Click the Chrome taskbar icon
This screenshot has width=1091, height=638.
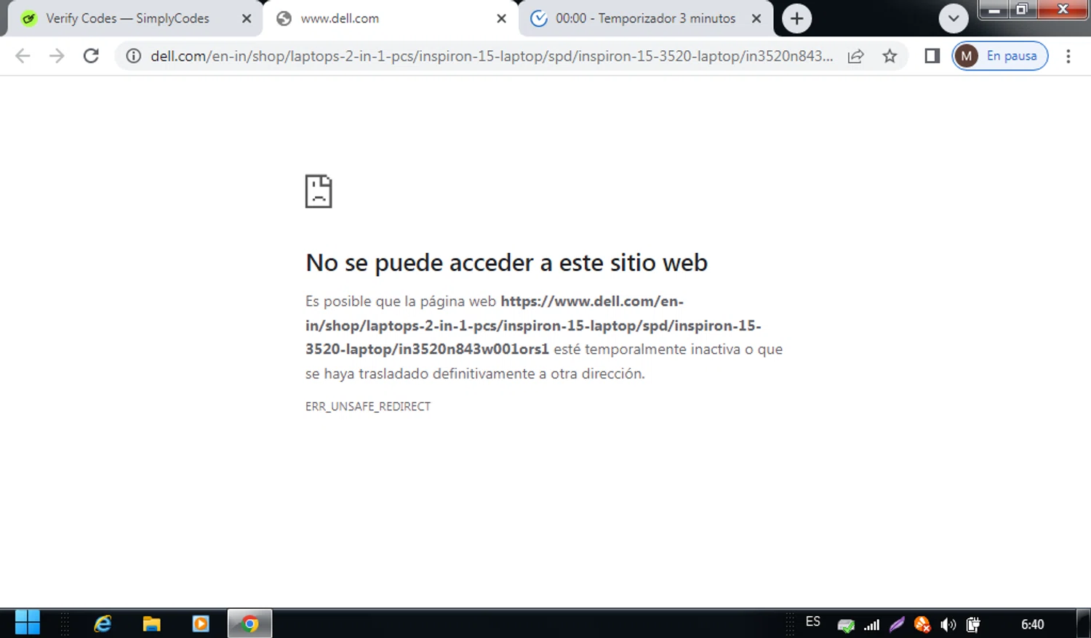[x=249, y=623]
